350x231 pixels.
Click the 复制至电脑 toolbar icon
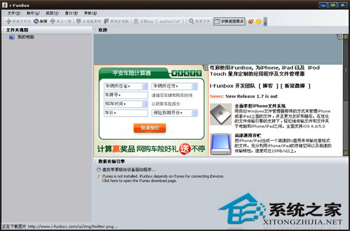[106, 21]
